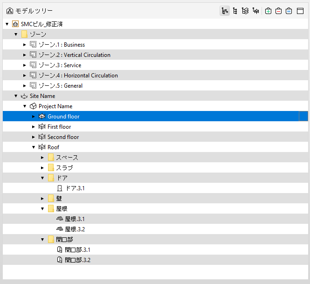This screenshot has height=284, width=310.
Task: Click the building icon beside SMCビル_修正済
Action: [x=15, y=24]
